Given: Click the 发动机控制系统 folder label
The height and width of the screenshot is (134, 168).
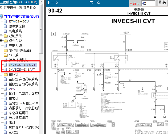Looking at the screenshot, I should (20, 50).
